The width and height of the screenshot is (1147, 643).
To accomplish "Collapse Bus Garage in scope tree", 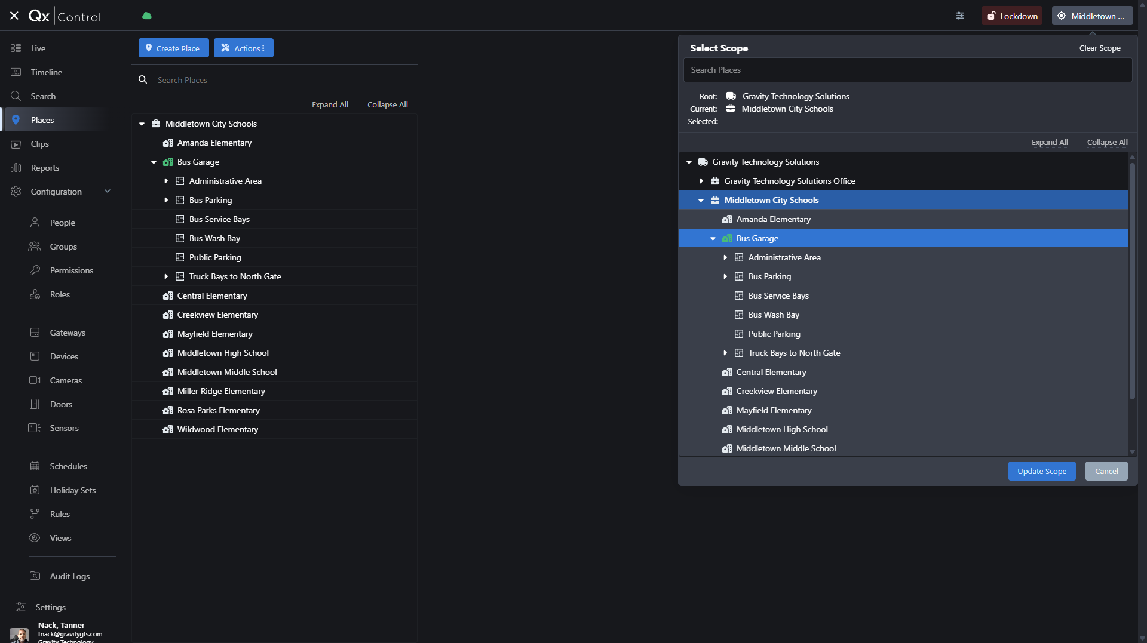I will point(713,238).
